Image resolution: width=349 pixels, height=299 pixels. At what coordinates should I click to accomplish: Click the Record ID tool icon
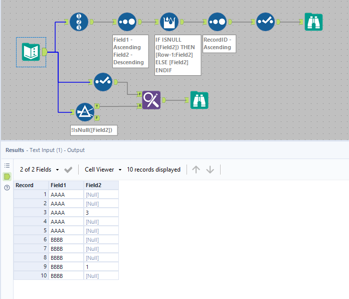pos(79,22)
